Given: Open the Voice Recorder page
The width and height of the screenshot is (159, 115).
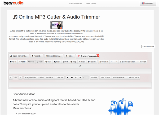Looking at the screenshot, I should 75,3.
